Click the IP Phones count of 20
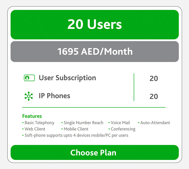 (x=154, y=97)
